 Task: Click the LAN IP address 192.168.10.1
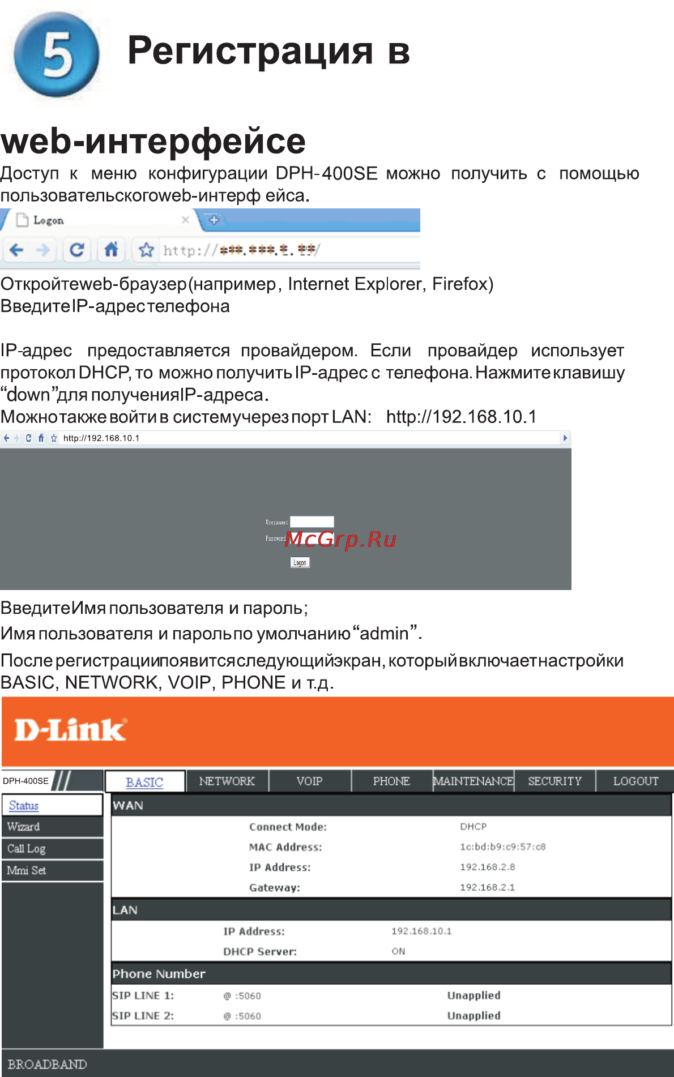421,931
